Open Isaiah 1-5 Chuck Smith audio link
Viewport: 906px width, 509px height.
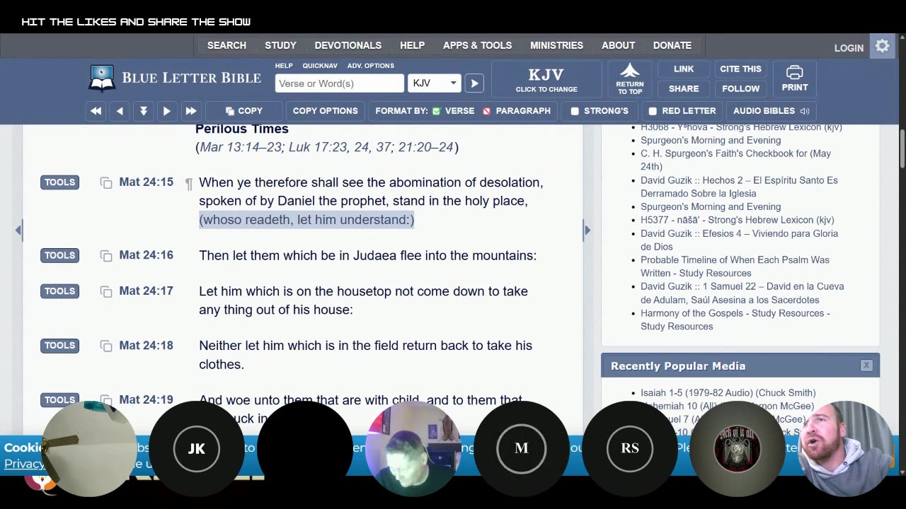click(728, 392)
